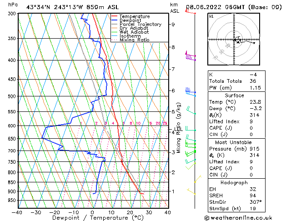Click the 'CIN (J)' label in the Most Unstable section
The height and width of the screenshot is (221, 286).
click(x=218, y=175)
